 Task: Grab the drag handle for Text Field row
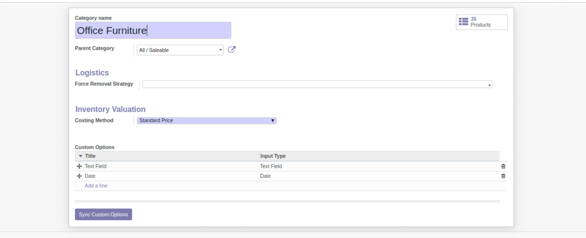79,166
